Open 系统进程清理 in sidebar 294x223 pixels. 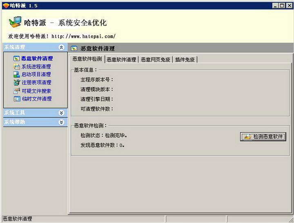[x=36, y=67]
